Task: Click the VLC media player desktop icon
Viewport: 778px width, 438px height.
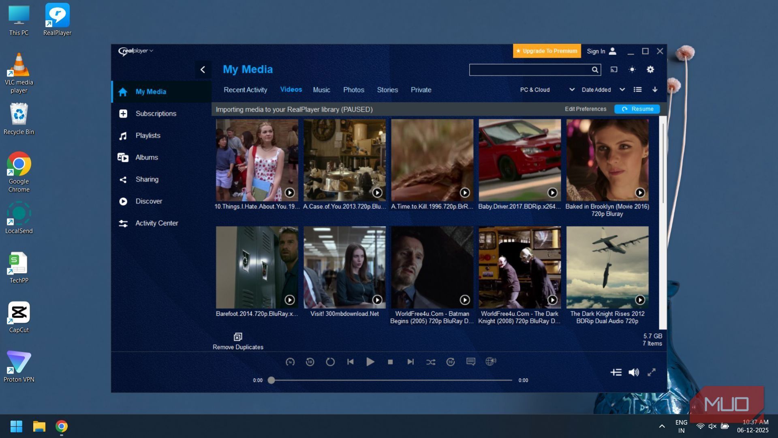Action: 19,73
